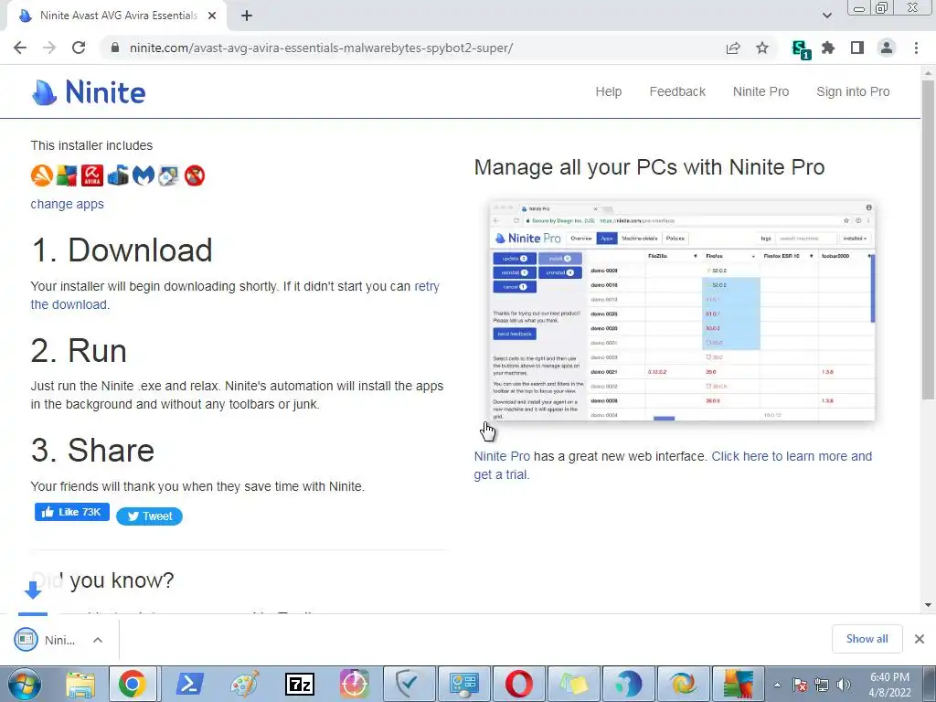Go forward in browser history
The width and height of the screenshot is (936, 702).
(x=49, y=48)
